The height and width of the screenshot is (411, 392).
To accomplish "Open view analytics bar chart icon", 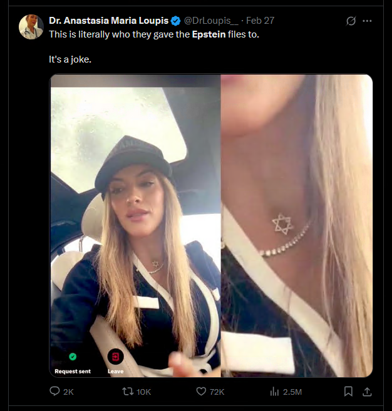I will coord(274,392).
